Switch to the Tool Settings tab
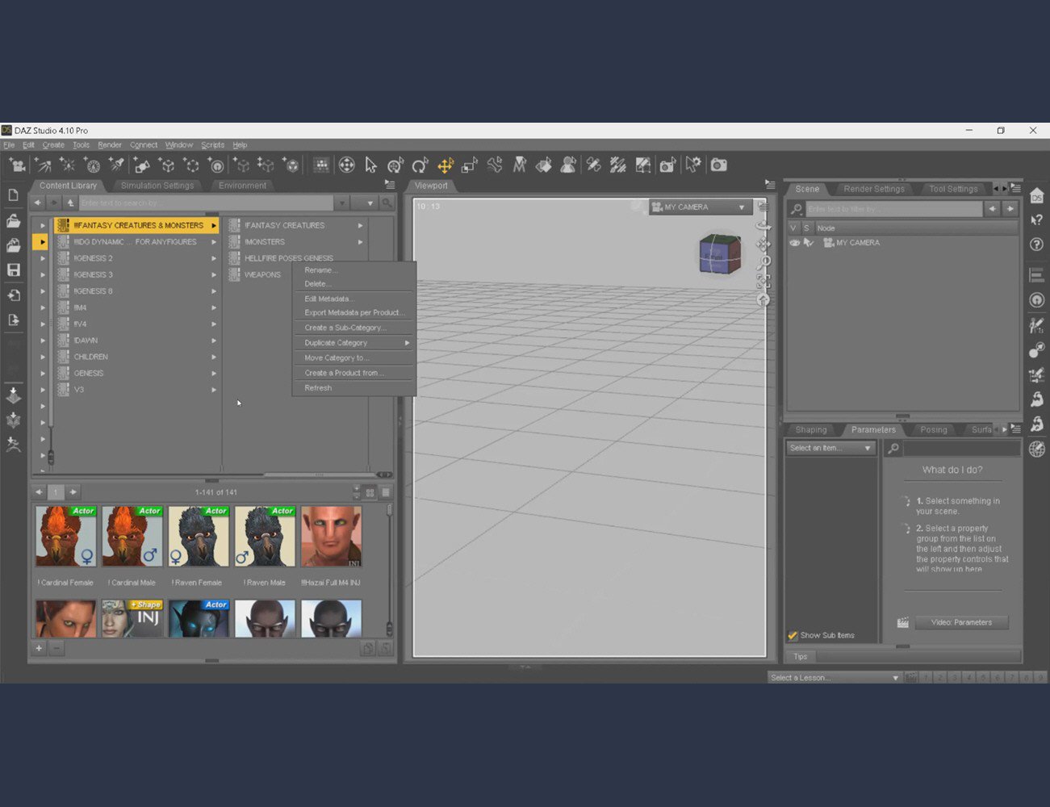The height and width of the screenshot is (807, 1050). coord(952,189)
